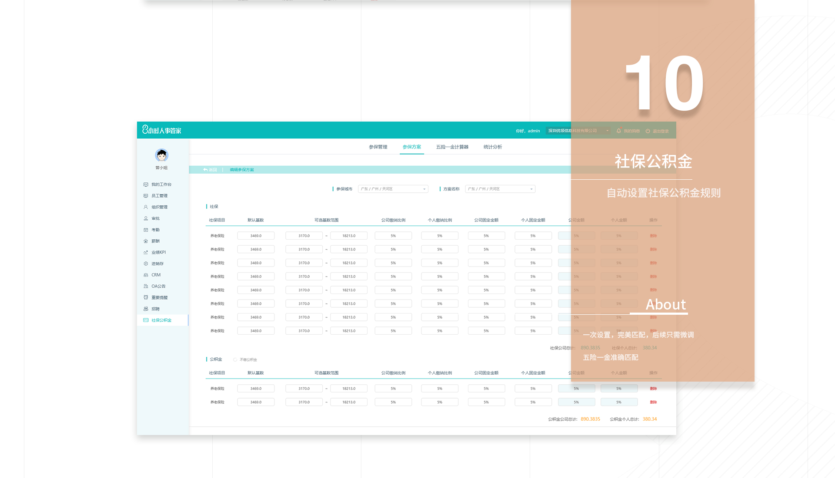Open the company selector 深圳优领信息科技有限公司
835x478 pixels.
(578, 131)
